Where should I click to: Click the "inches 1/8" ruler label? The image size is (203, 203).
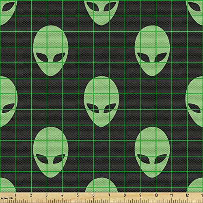[6, 198]
